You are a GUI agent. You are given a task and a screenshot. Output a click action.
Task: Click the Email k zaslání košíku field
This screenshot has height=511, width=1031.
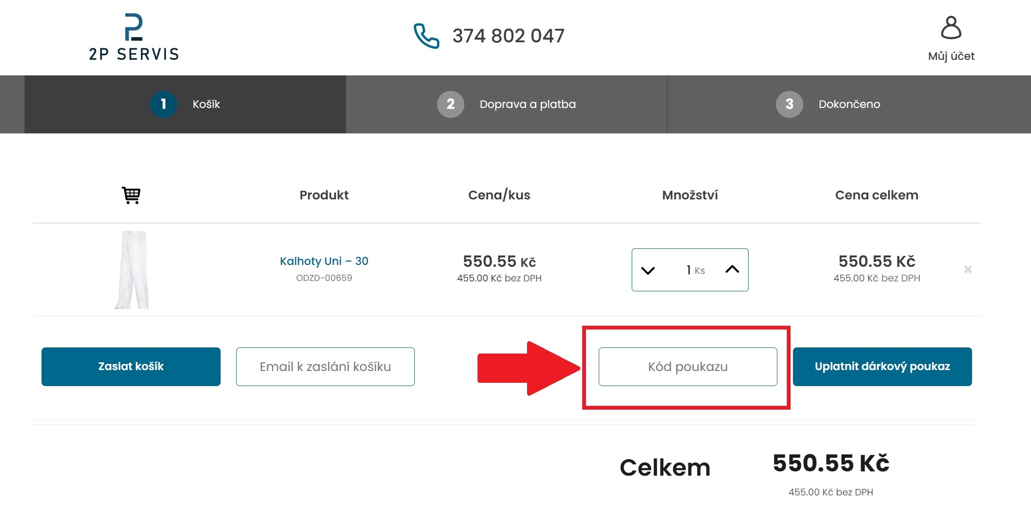325,366
